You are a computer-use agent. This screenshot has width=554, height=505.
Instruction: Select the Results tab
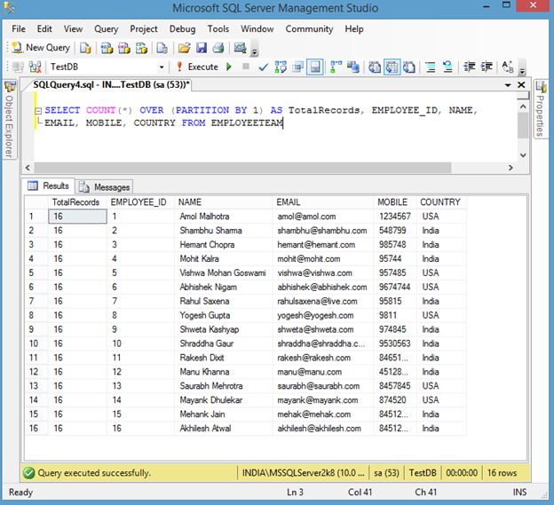[x=49, y=186]
